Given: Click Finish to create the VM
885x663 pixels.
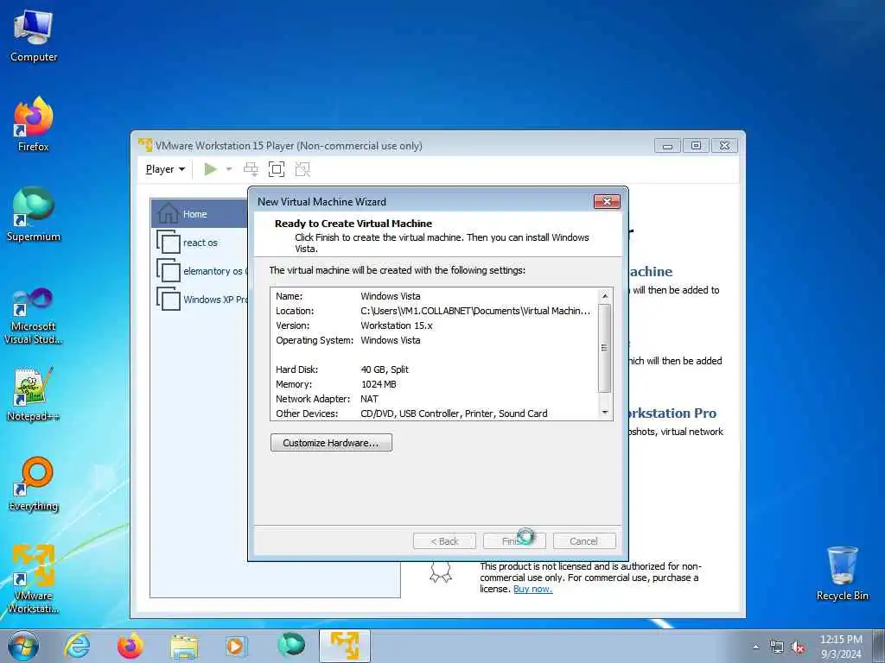Looking at the screenshot, I should 514,541.
